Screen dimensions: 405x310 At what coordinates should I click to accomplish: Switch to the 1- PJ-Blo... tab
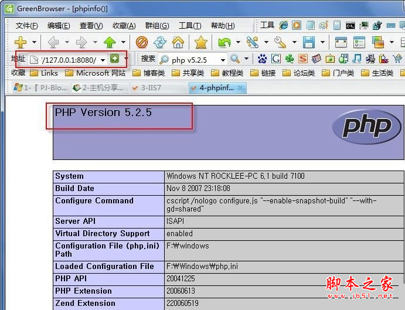tap(41, 88)
